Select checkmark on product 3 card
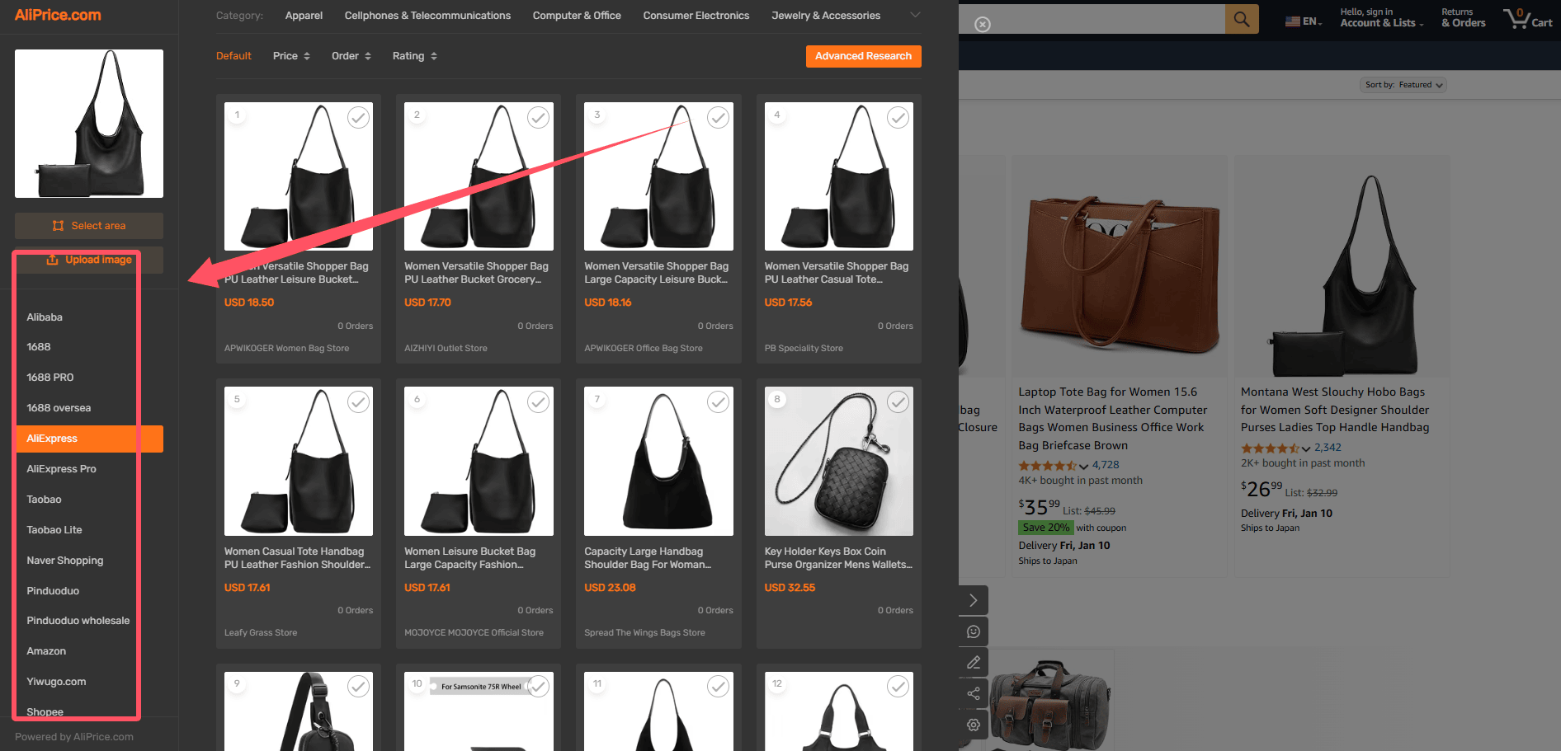The width and height of the screenshot is (1561, 751). 719,118
